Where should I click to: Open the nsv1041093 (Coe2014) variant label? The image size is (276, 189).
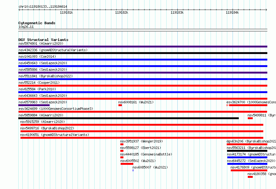click(x=37, y=56)
